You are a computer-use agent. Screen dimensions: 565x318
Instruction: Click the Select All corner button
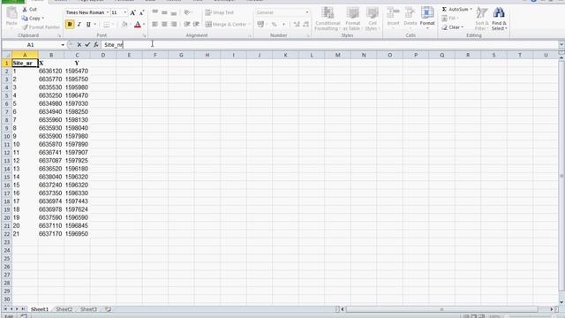click(x=6, y=55)
